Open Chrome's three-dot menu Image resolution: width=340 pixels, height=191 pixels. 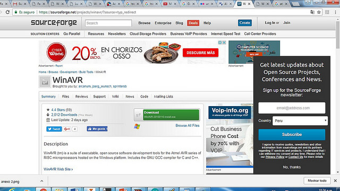pos(335,12)
